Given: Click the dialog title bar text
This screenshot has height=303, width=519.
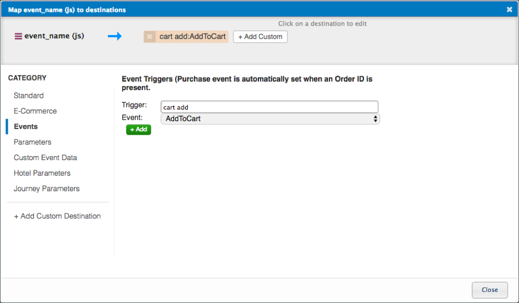Looking at the screenshot, I should (67, 9).
